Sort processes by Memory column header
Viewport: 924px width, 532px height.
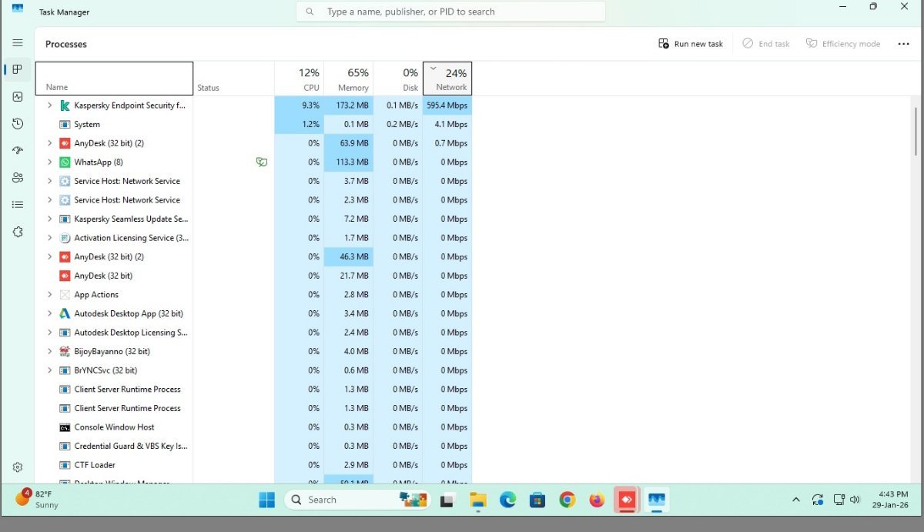[x=348, y=79]
